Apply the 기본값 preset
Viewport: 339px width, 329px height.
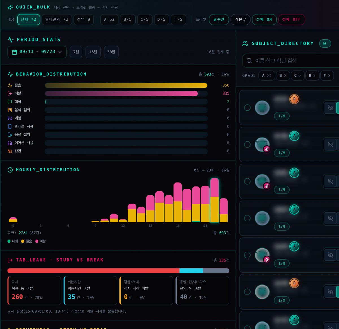pos(240,19)
